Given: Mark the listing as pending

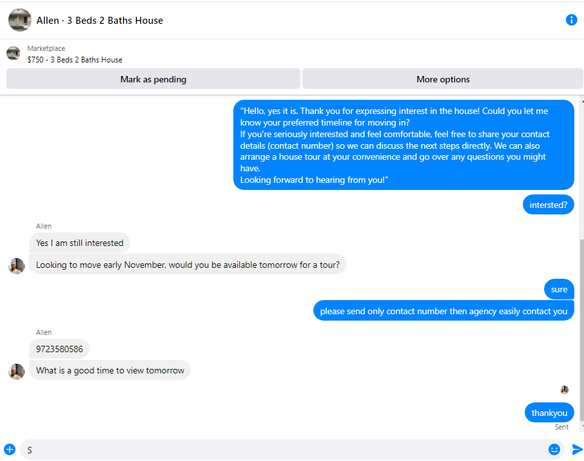Looking at the screenshot, I should pyautogui.click(x=153, y=79).
